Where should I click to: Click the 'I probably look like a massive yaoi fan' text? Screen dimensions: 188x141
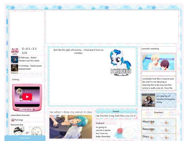[x=158, y=83]
